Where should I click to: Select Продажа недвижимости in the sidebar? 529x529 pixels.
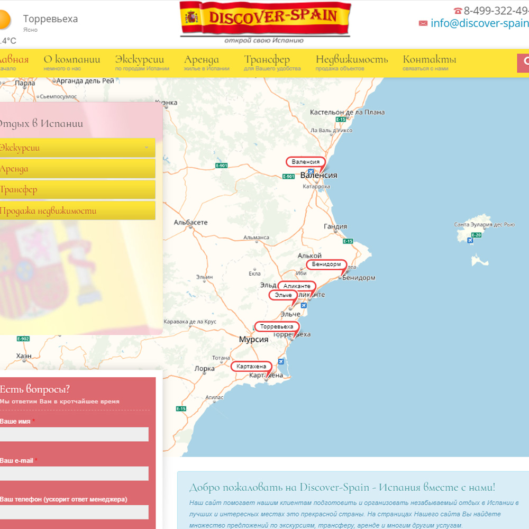pyautogui.click(x=77, y=211)
